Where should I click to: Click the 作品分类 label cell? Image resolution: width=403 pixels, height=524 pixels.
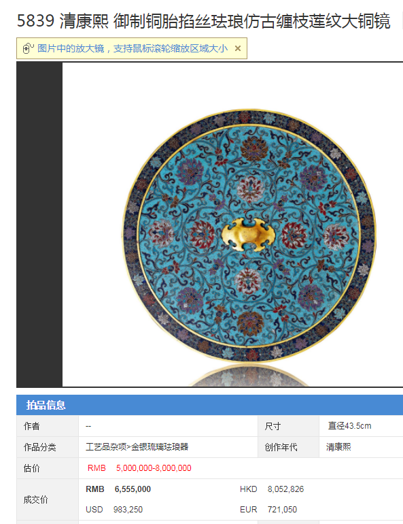48,447
